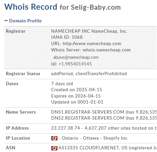Click the Created on 2025-04-15 date

[x=76, y=90]
